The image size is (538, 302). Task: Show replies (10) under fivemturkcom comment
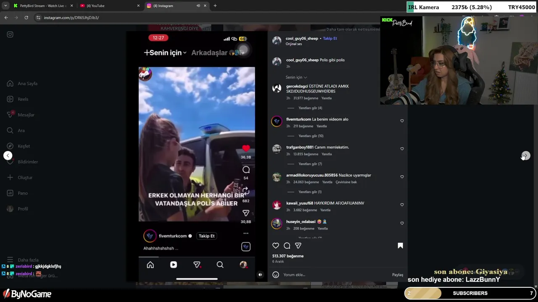(x=311, y=136)
